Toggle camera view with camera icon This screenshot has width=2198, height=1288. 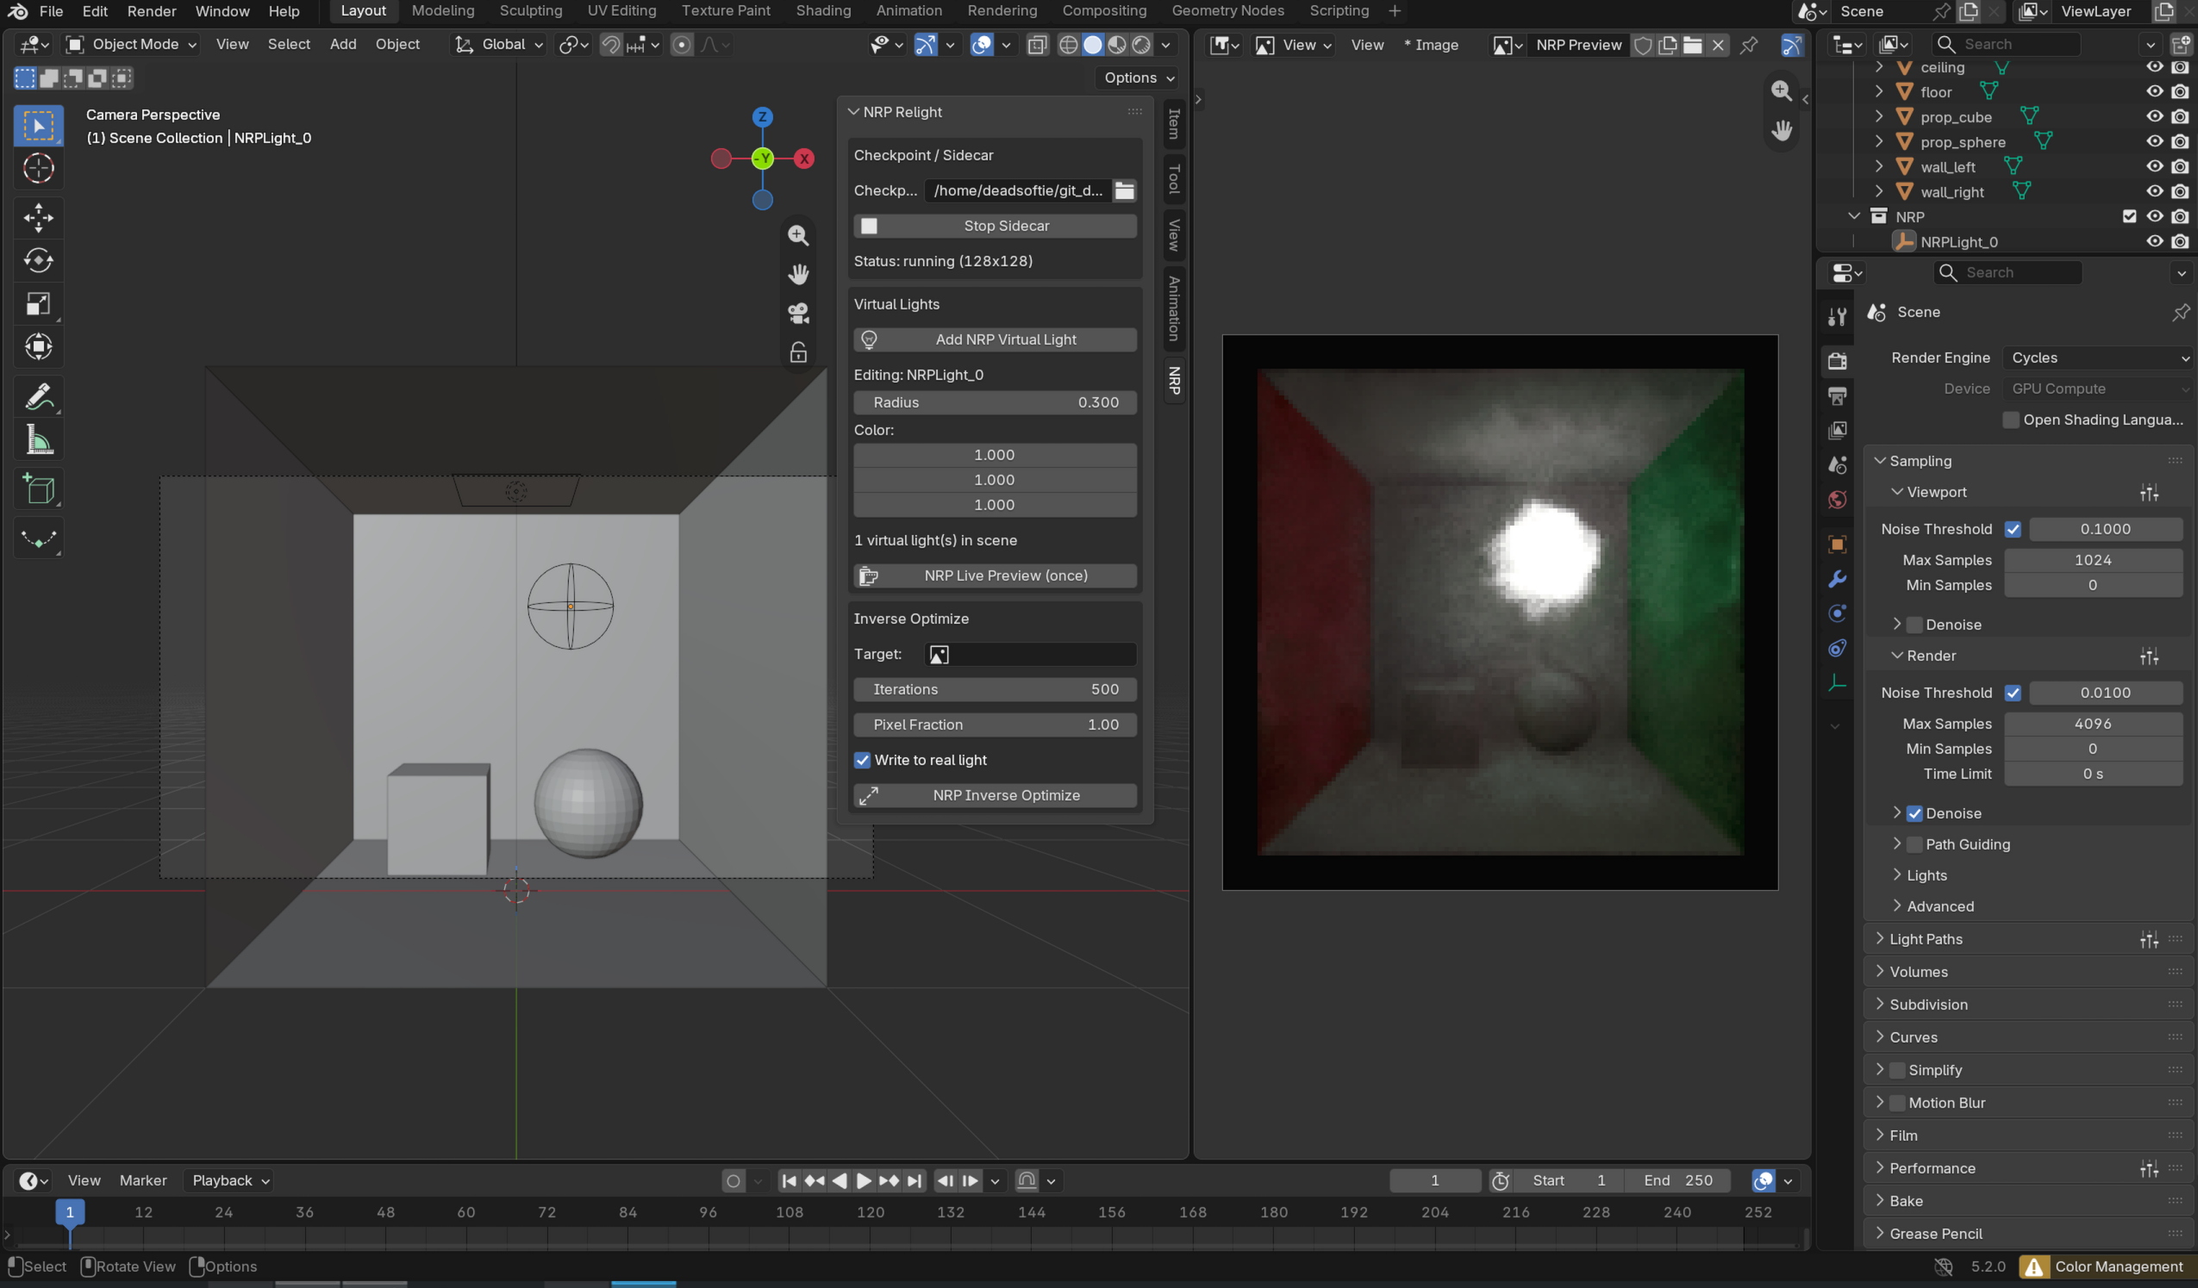[798, 313]
